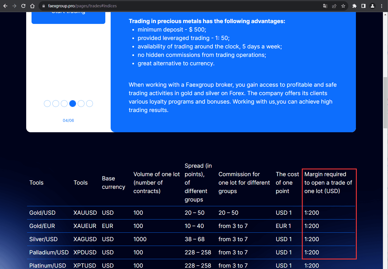Click Volume of one lot header
Viewport: 388px width, 269px height.
157,183
